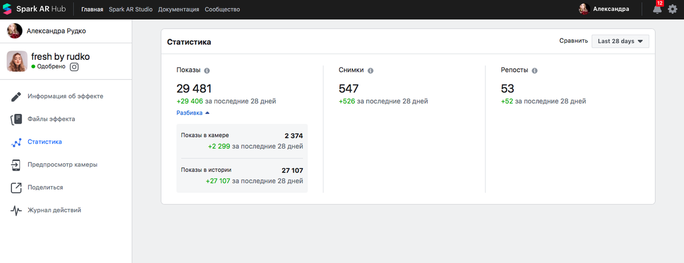Click the 2 374 camera impressions value
This screenshot has width=684, height=263.
coord(294,135)
